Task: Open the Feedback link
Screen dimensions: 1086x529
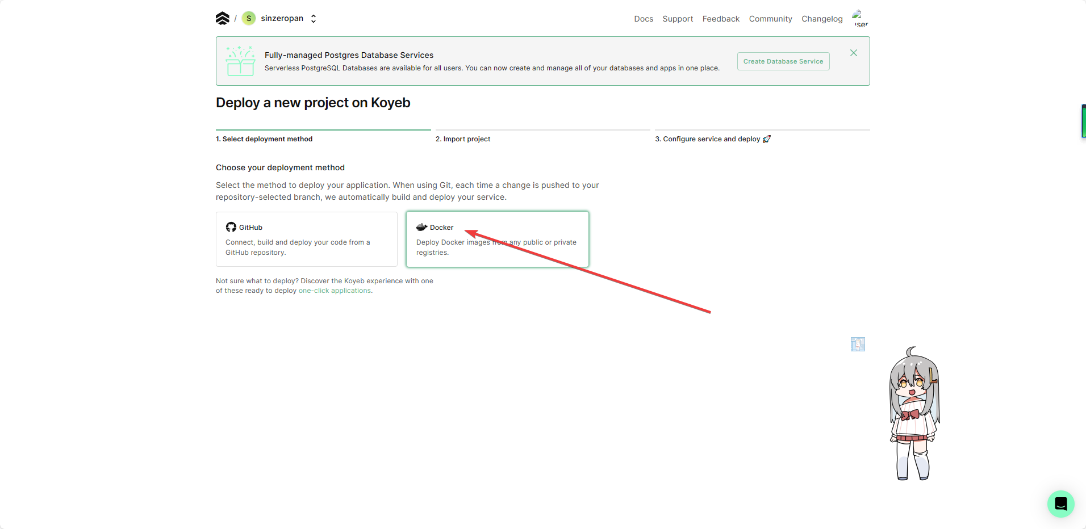Action: pyautogui.click(x=721, y=19)
